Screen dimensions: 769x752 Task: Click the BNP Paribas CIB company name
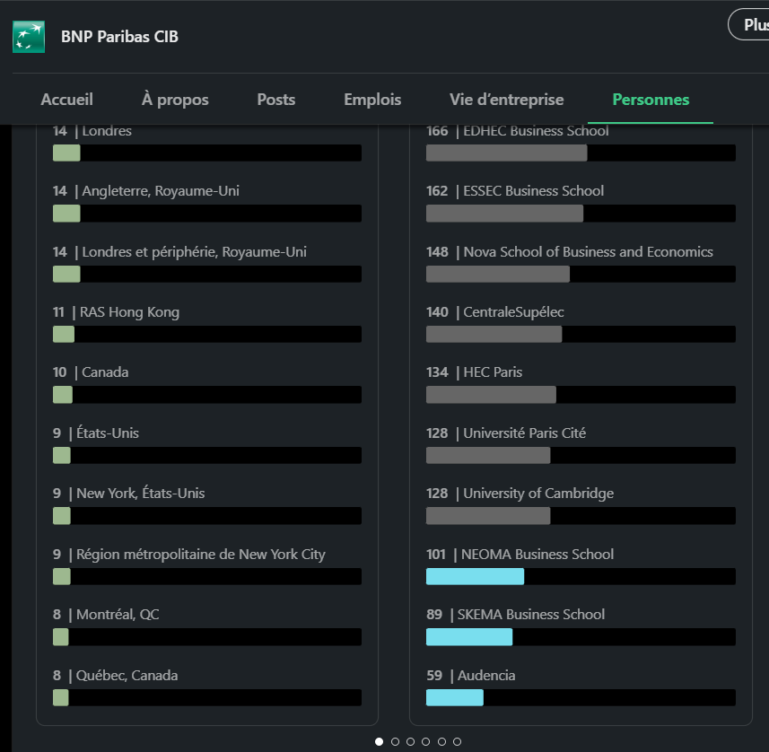(119, 37)
